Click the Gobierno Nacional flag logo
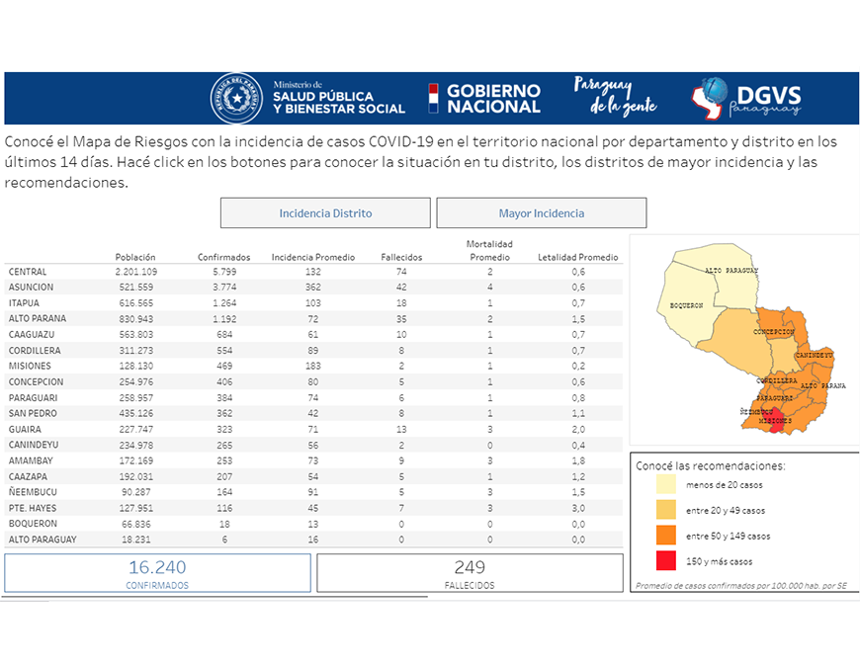 (x=433, y=99)
